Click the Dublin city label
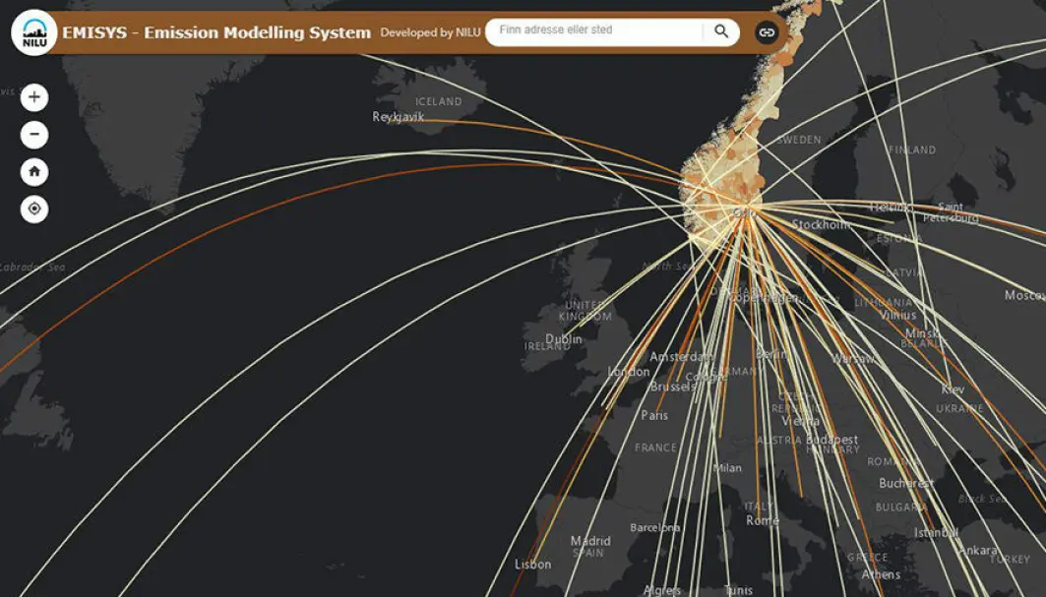 564,339
